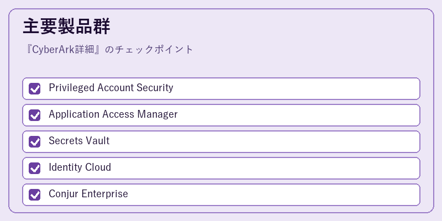Click the 主要製品群 heading
This screenshot has height=221, width=442.
pos(66,27)
